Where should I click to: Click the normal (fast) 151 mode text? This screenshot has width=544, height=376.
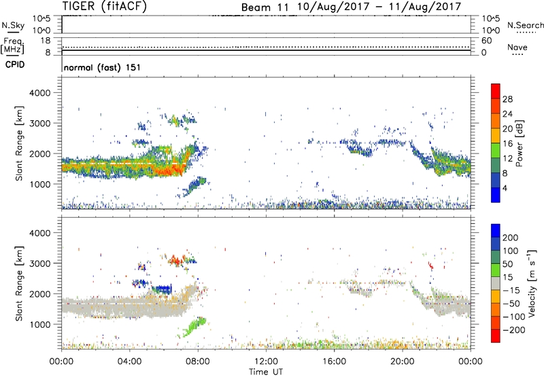(x=103, y=67)
